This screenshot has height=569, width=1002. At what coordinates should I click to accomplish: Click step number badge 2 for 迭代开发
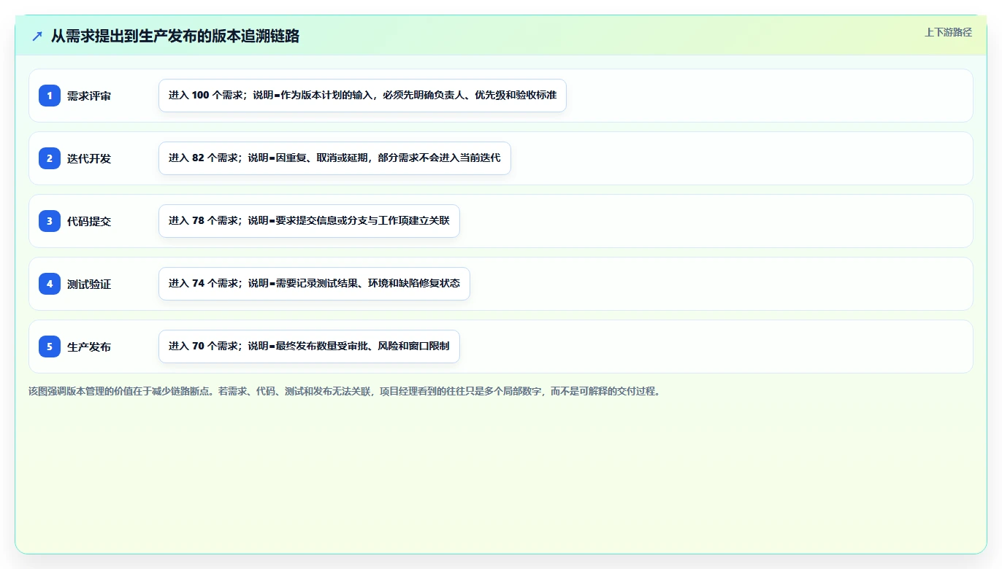[50, 158]
